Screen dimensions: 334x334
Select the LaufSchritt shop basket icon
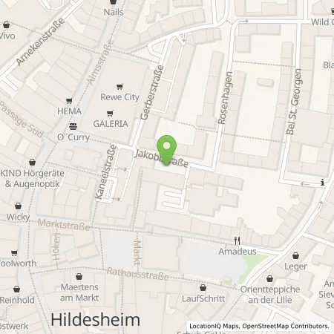tap(203, 287)
